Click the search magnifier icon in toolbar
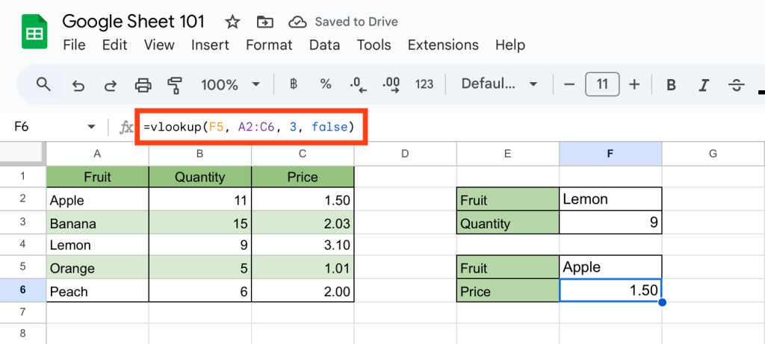Viewport: 765px width, 344px height. tap(43, 84)
